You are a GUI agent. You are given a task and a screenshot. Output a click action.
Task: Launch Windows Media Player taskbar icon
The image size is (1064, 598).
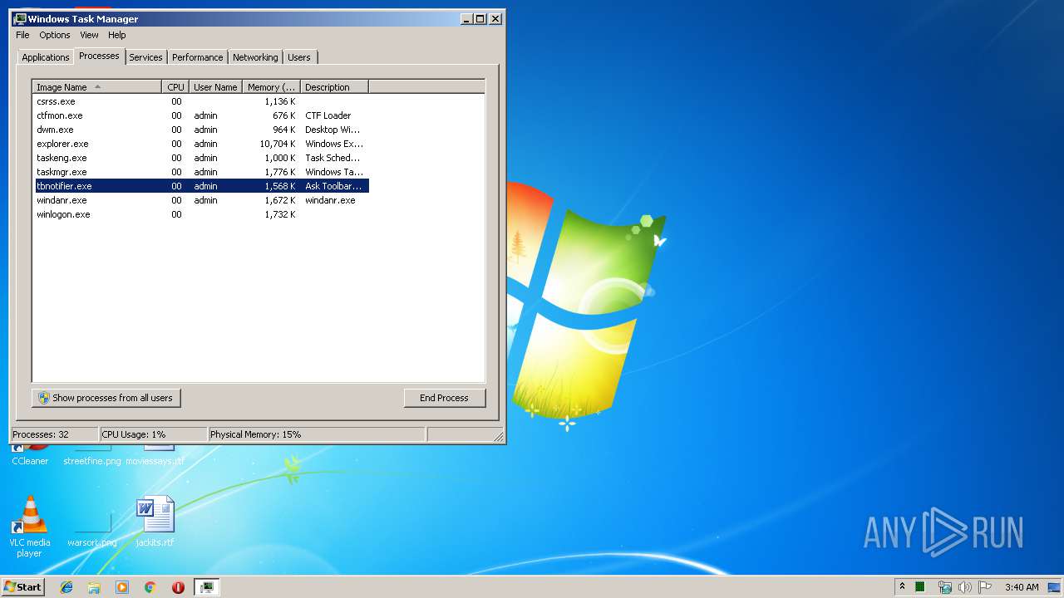(122, 587)
